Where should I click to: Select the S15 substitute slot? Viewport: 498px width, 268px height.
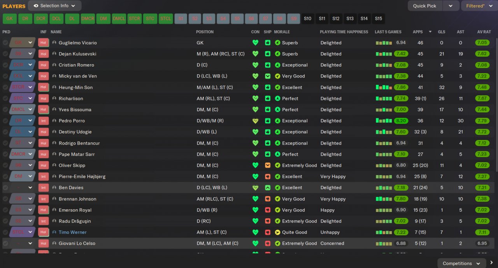coord(378,19)
